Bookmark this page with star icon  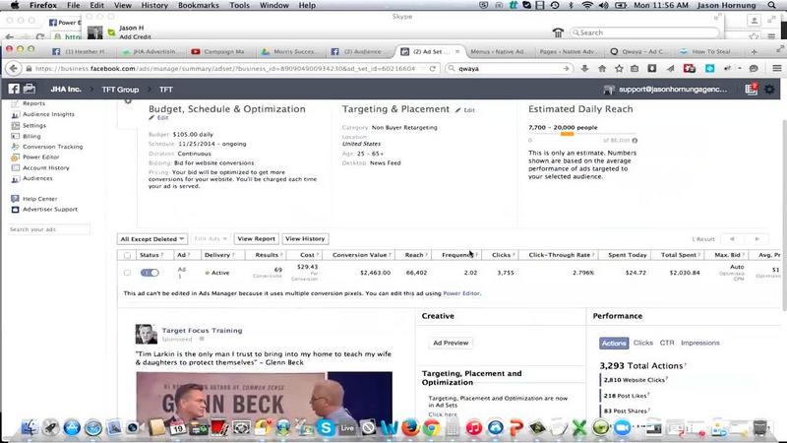(619, 68)
